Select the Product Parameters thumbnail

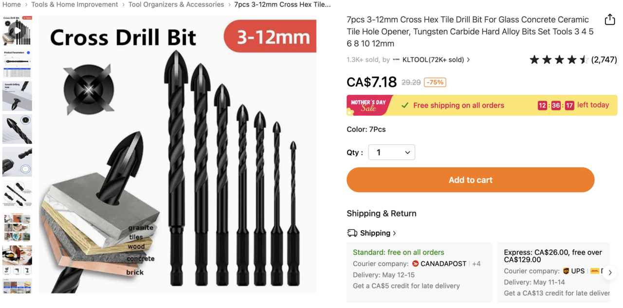17,63
